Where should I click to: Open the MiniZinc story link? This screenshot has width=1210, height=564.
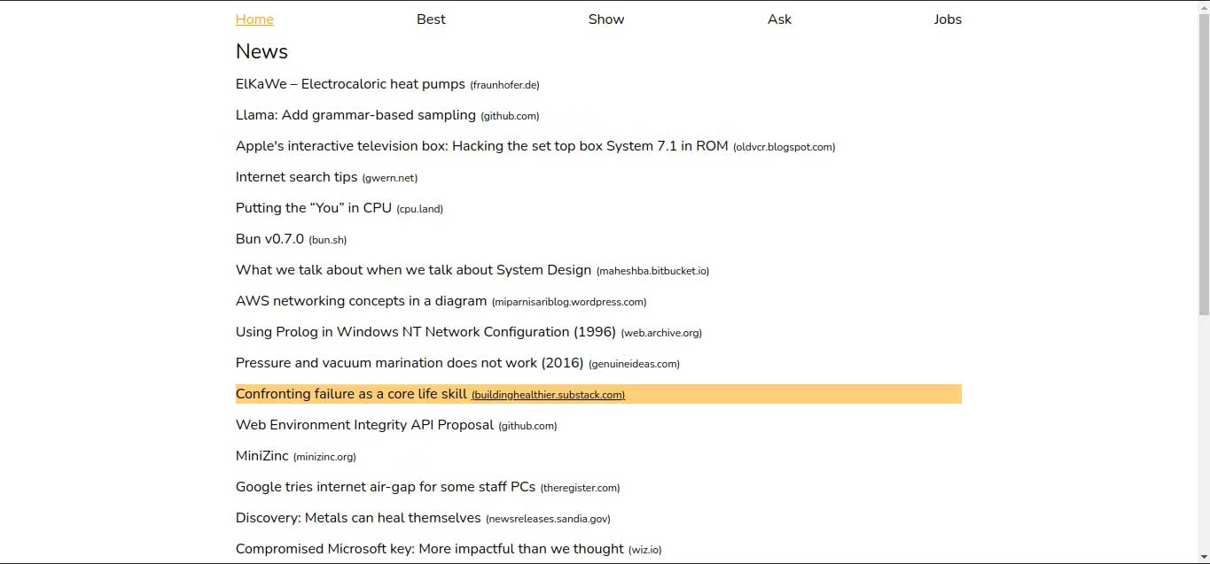[262, 455]
